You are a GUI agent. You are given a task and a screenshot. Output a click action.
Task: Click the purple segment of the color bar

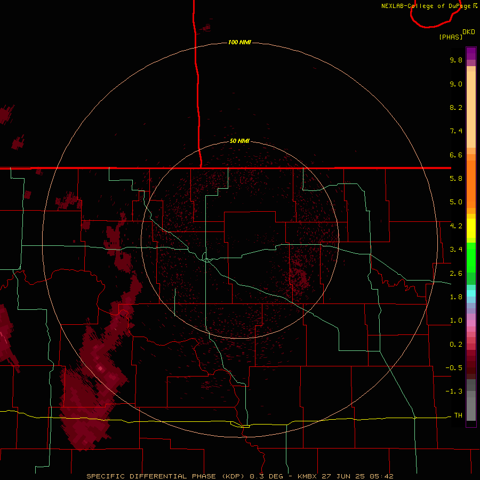tap(471, 53)
